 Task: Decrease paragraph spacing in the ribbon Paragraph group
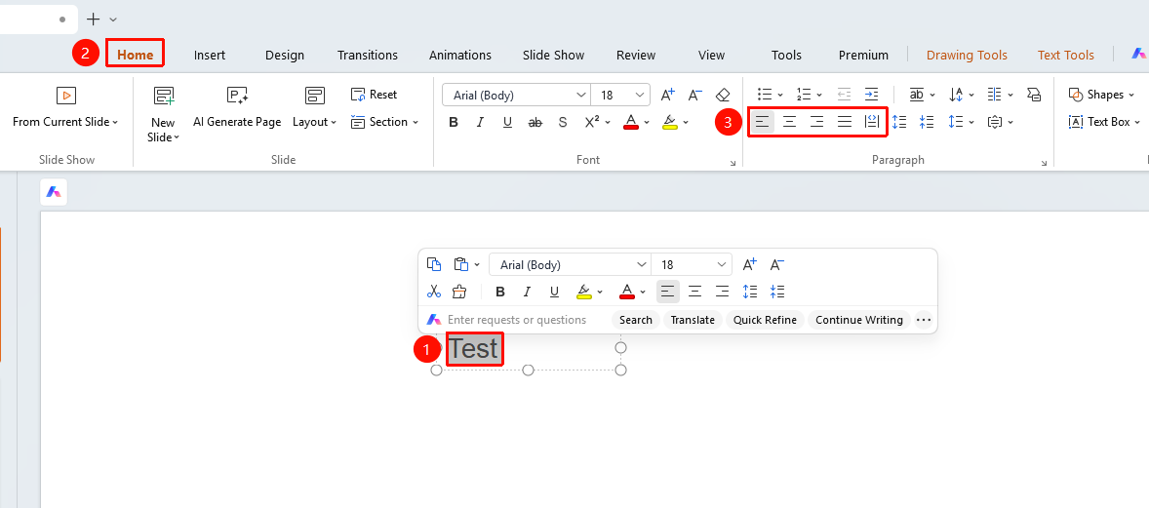click(x=927, y=122)
